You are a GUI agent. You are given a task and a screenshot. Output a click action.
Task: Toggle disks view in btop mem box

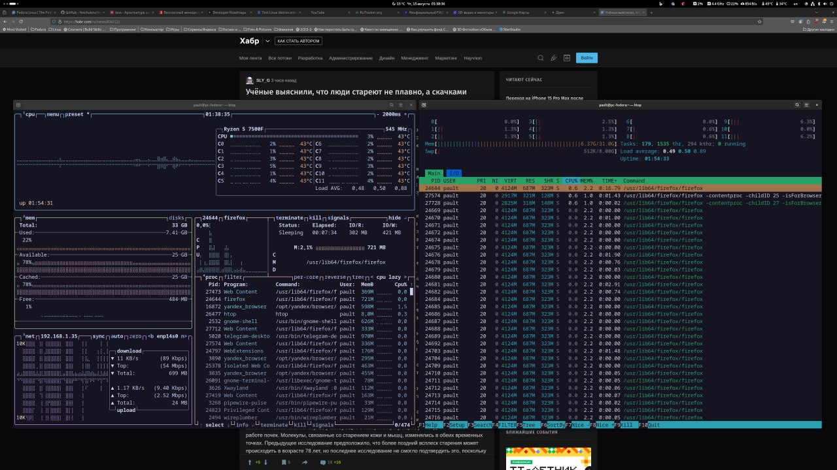point(177,218)
